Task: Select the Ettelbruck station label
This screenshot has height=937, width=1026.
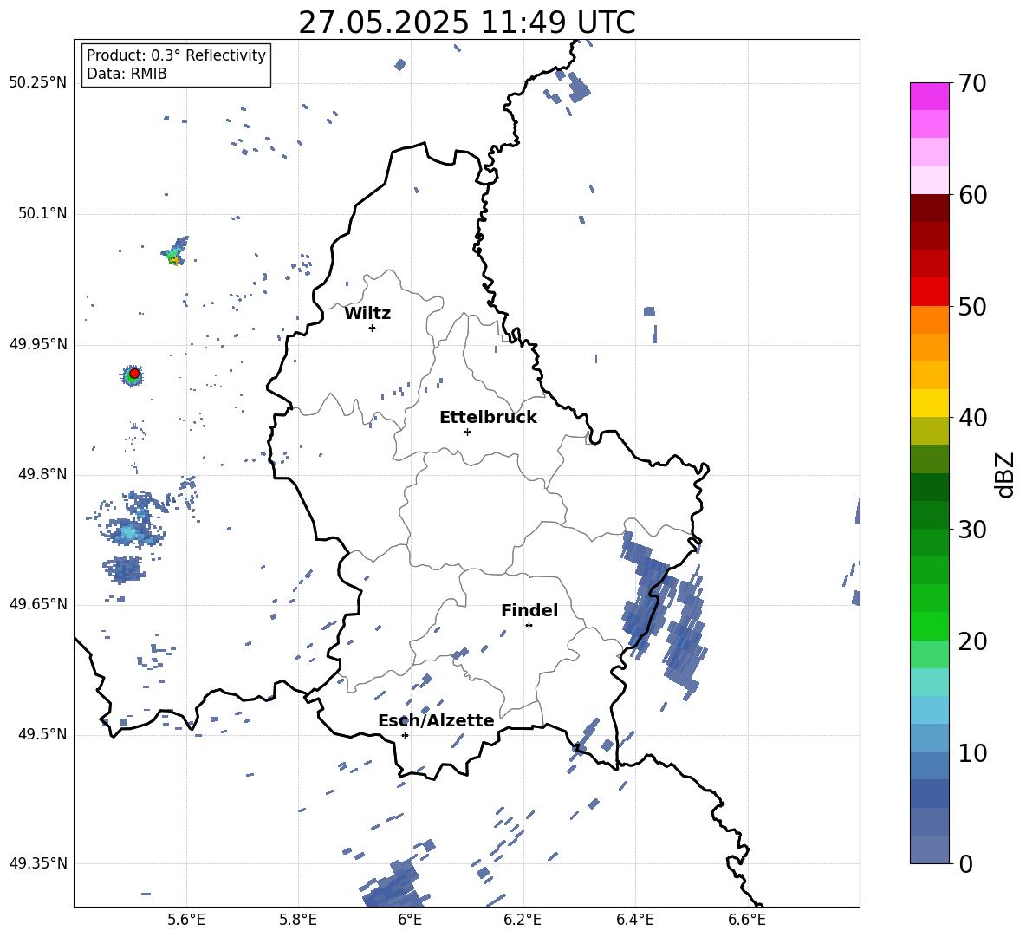Action: point(488,418)
